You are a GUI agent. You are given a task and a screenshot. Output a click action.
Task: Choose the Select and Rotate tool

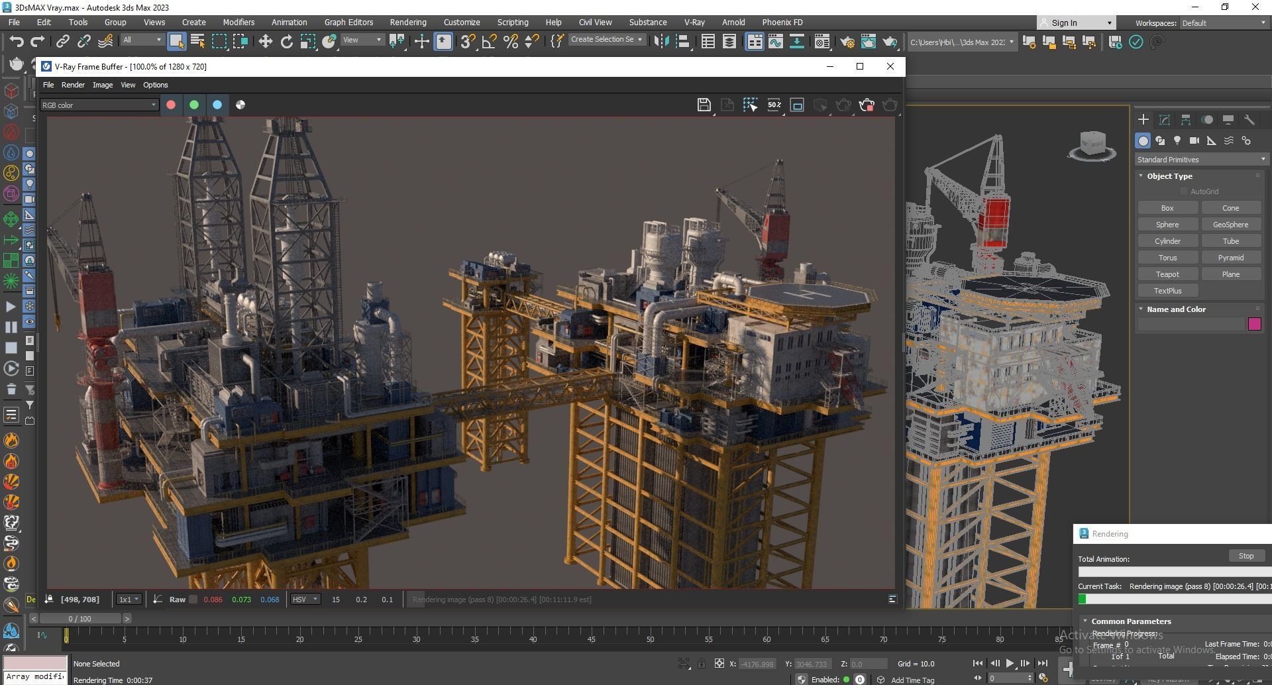tap(287, 42)
